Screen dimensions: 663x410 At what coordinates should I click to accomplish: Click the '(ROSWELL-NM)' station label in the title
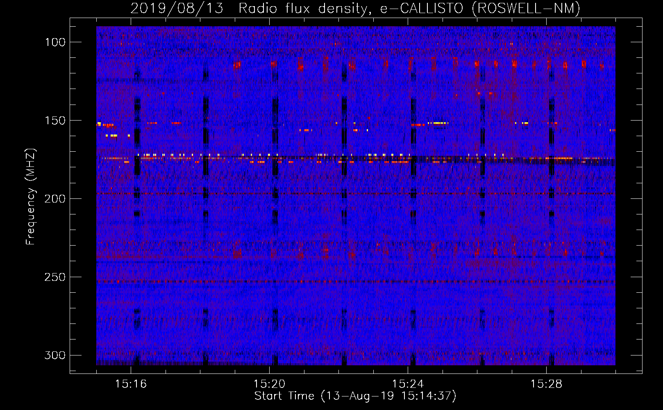(526, 8)
